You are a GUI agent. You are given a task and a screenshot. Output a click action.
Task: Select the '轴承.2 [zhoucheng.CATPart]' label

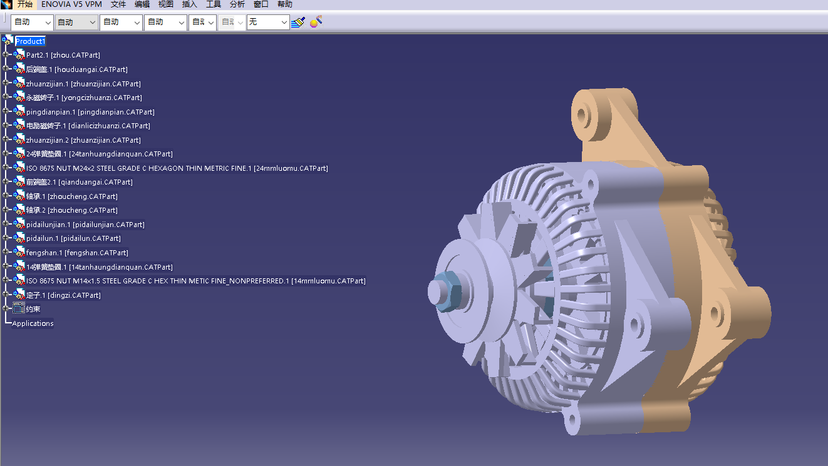pyautogui.click(x=72, y=210)
